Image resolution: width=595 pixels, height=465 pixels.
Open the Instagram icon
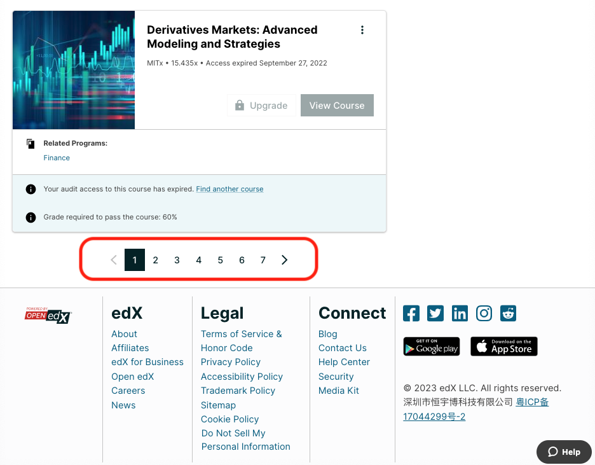coord(484,313)
